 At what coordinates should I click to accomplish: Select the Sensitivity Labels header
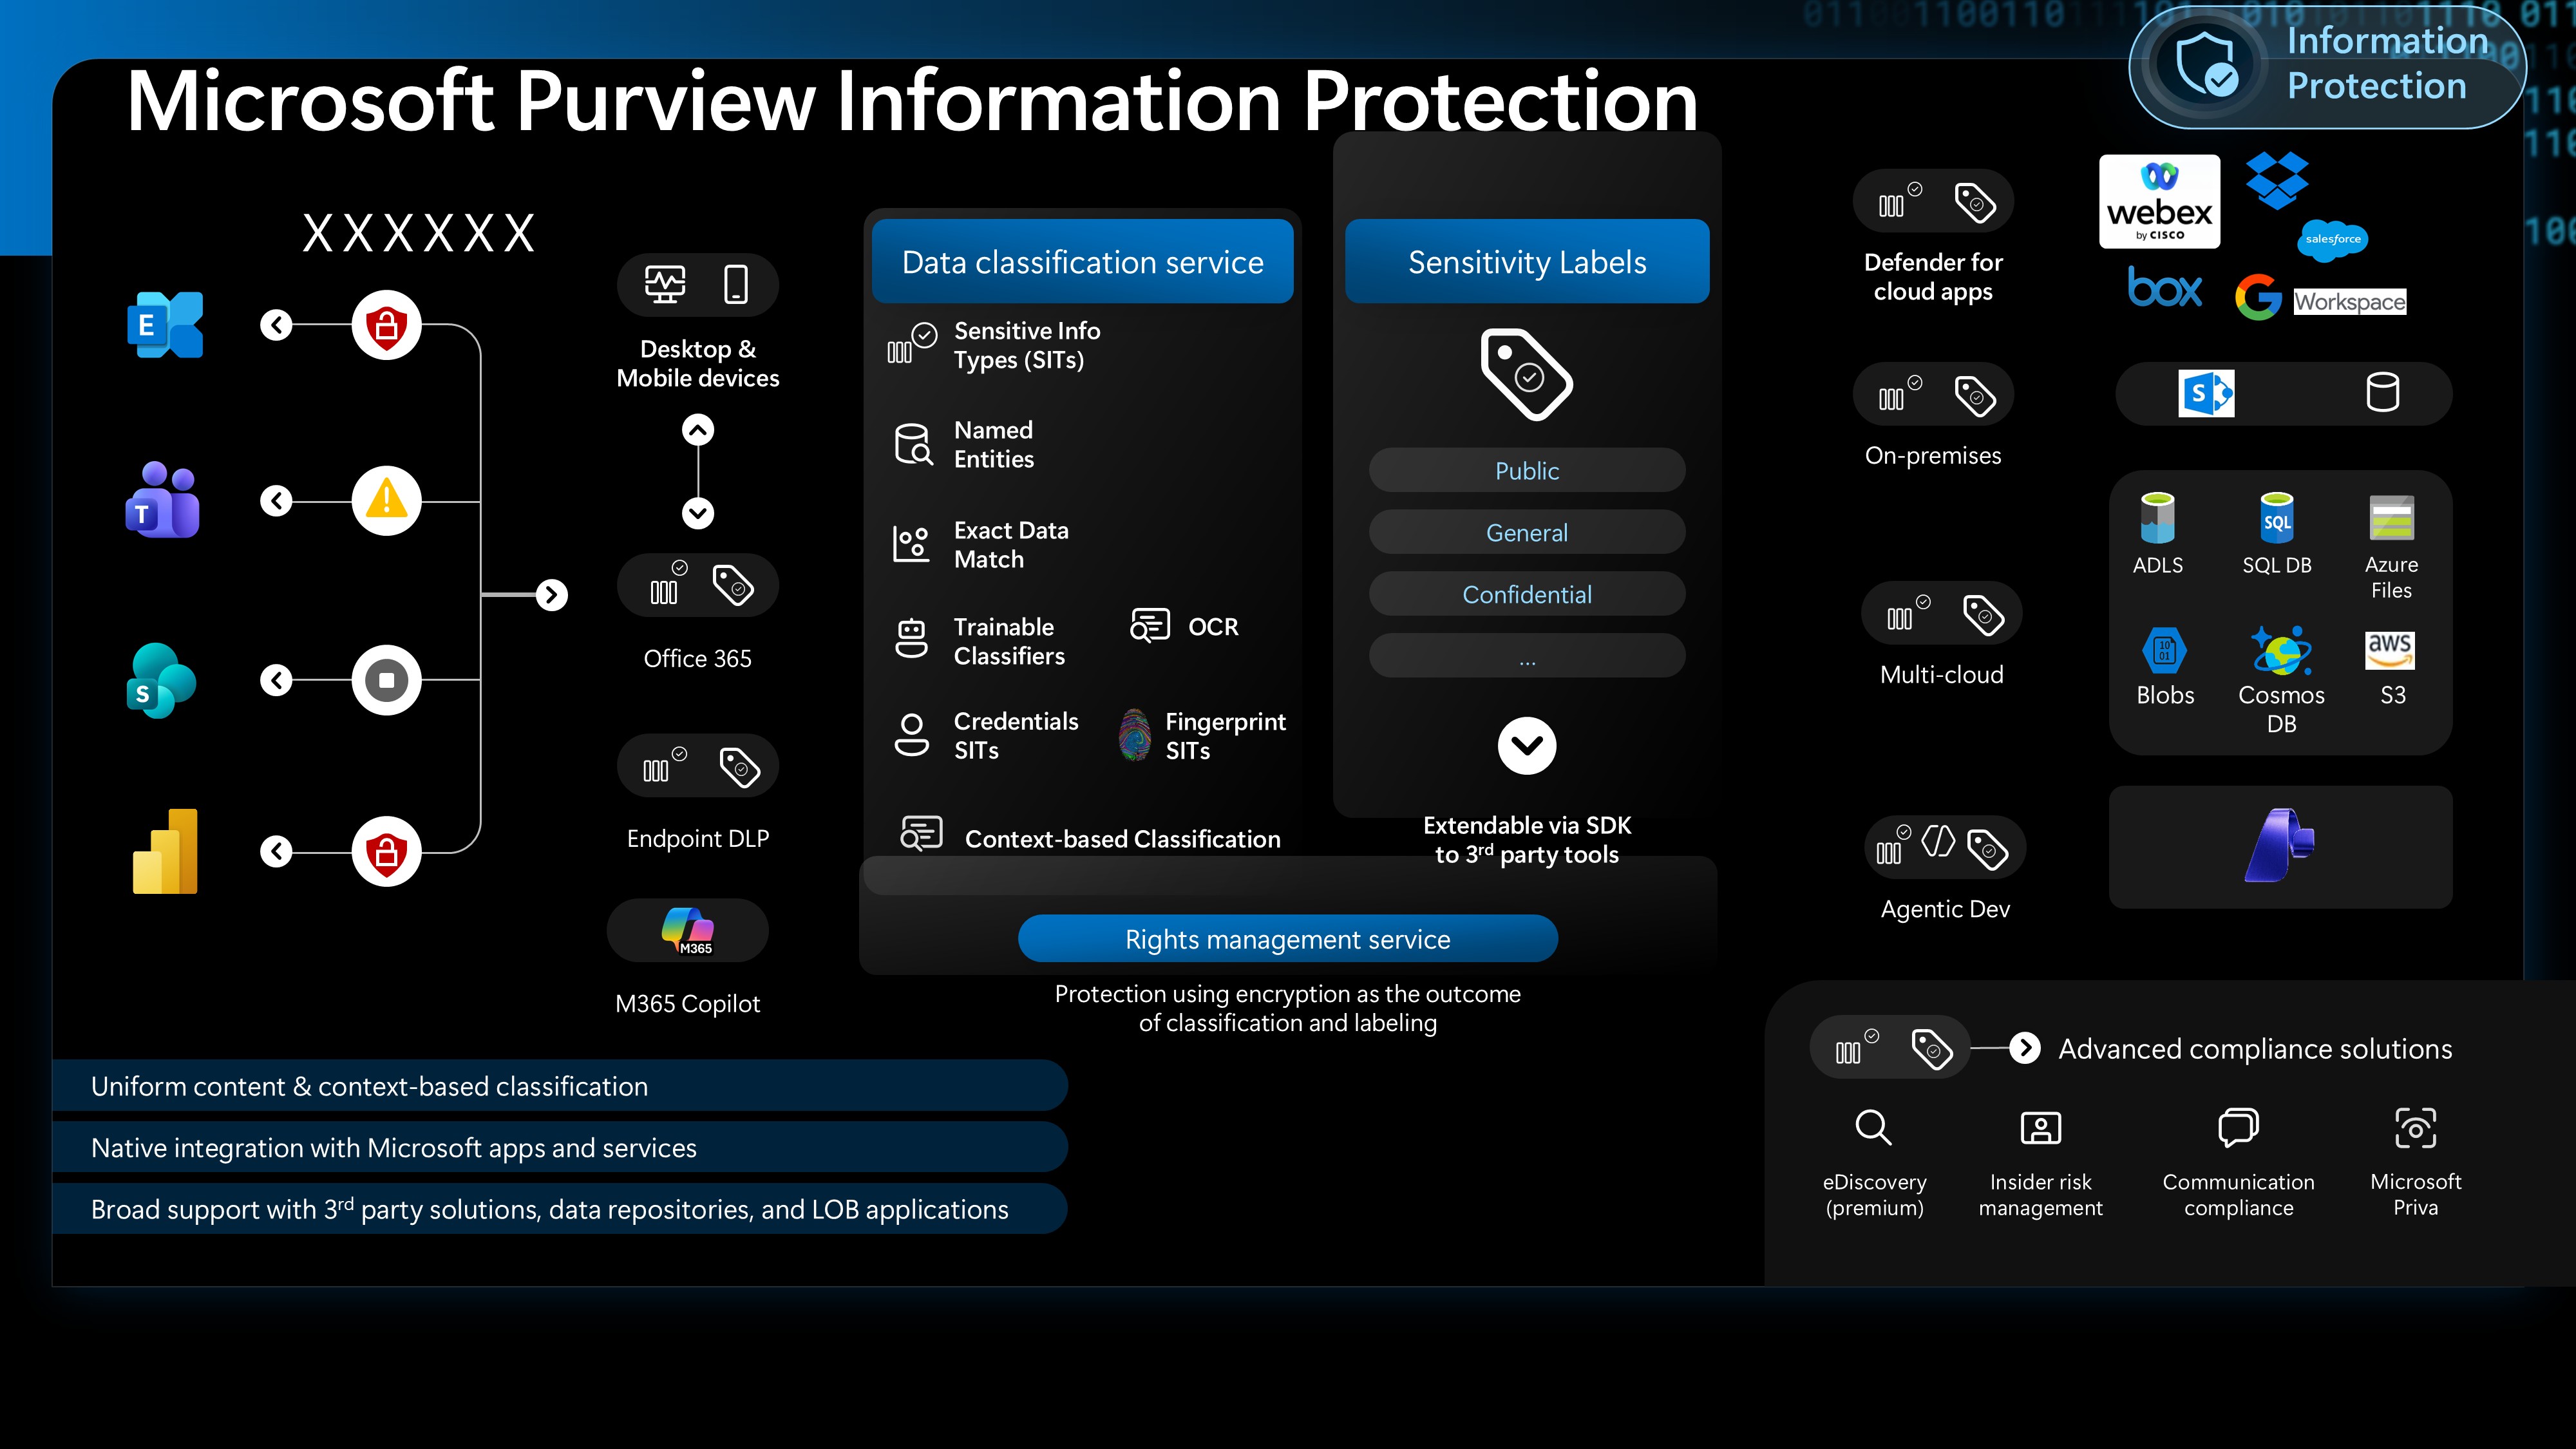[1526, 262]
